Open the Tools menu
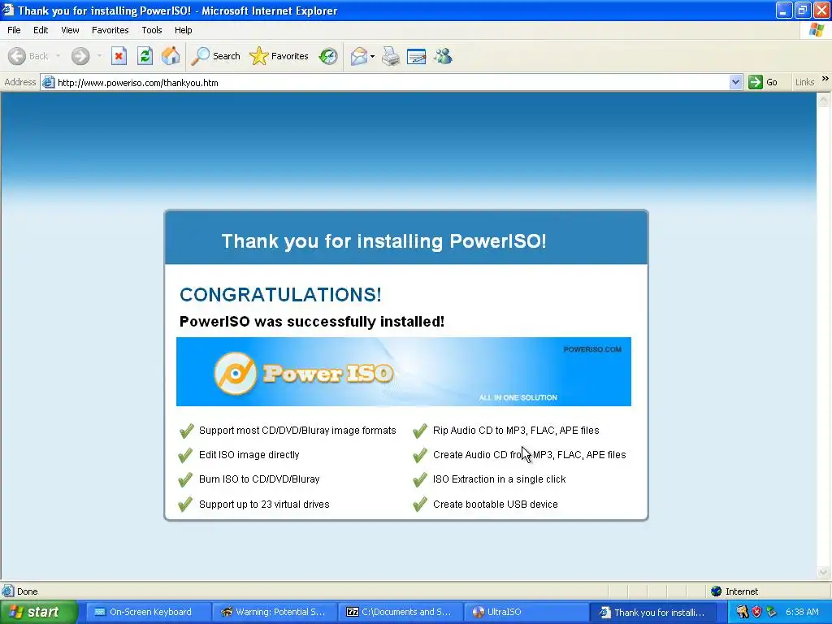Image resolution: width=832 pixels, height=624 pixels. (x=152, y=30)
